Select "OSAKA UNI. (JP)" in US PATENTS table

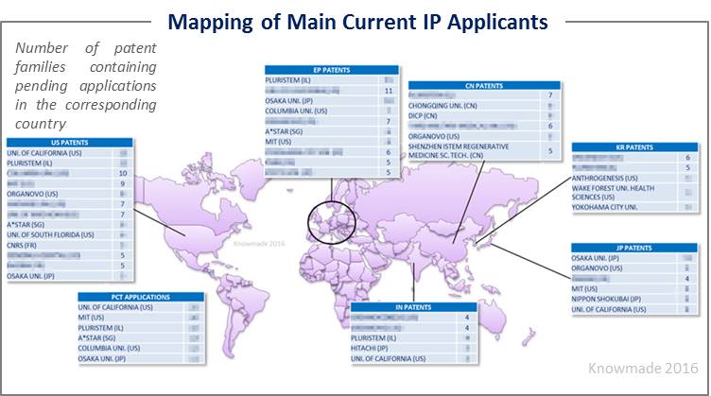(x=30, y=276)
